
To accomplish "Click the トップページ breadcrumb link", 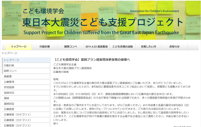I will coord(9,53).
